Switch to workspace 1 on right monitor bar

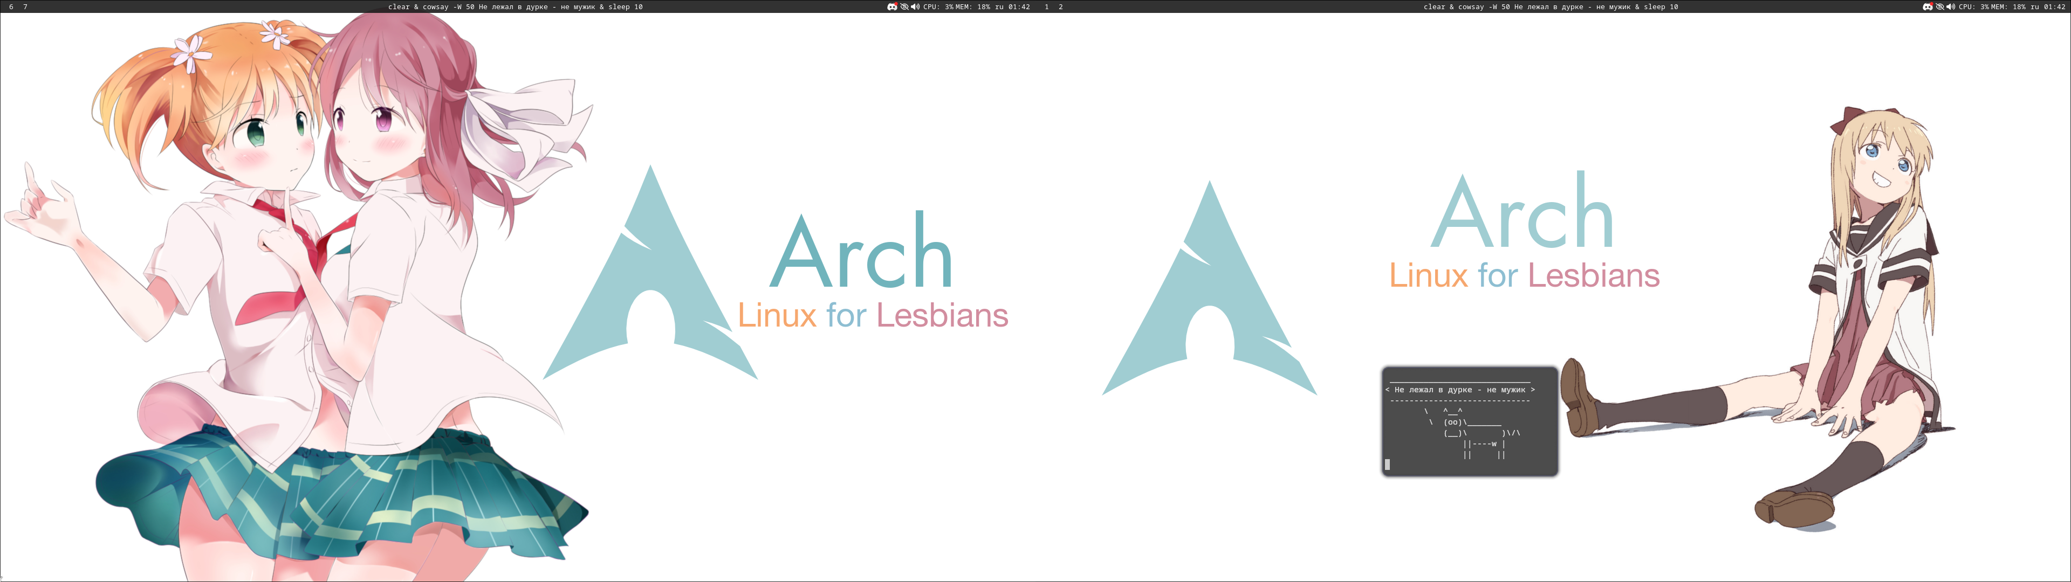pos(1046,6)
